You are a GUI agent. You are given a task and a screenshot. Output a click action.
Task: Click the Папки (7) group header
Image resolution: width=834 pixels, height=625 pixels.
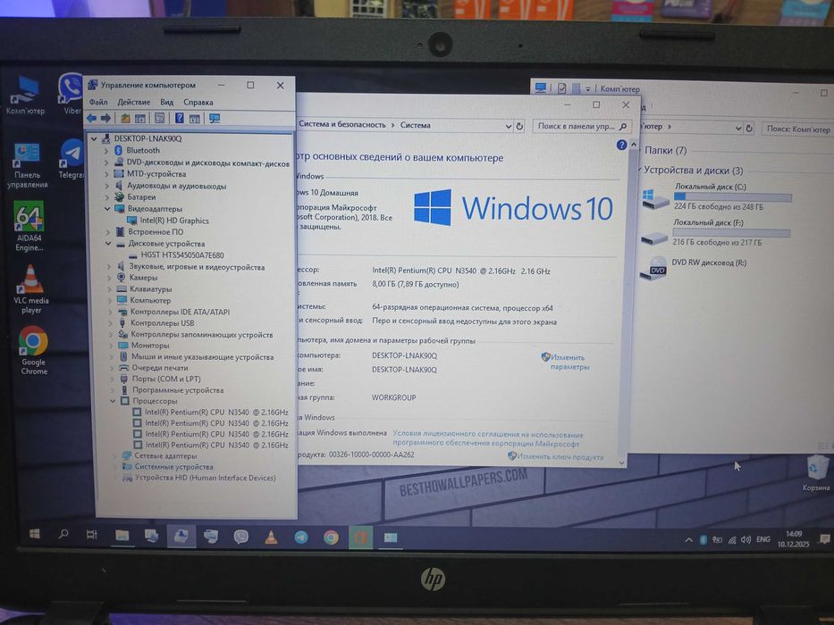pyautogui.click(x=665, y=151)
